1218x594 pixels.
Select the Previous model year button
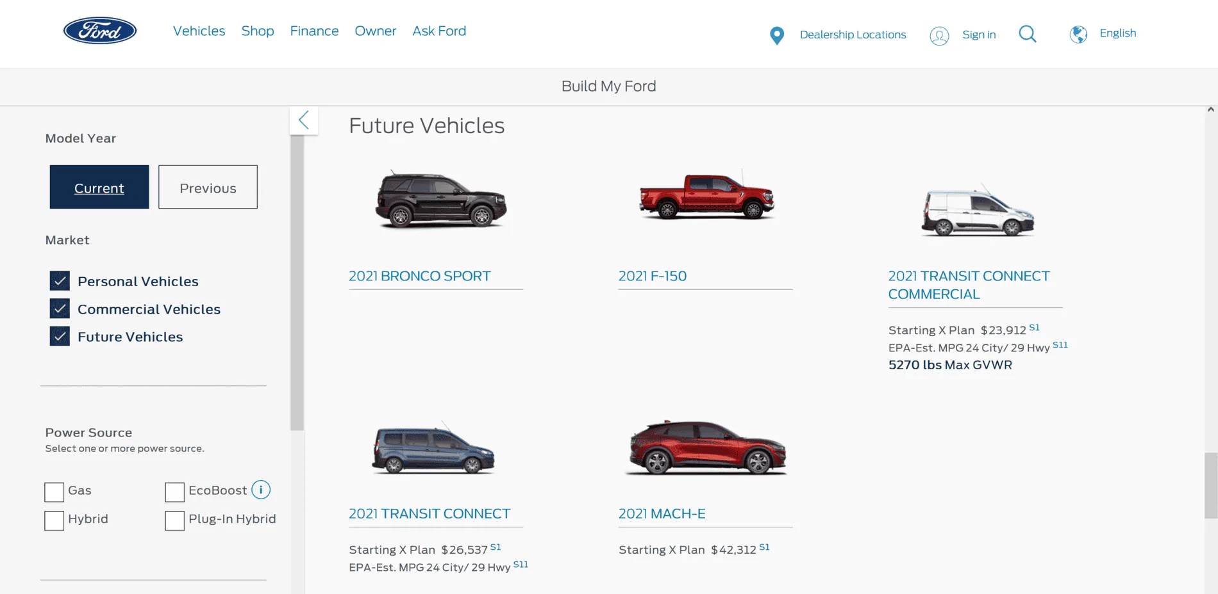click(x=208, y=187)
